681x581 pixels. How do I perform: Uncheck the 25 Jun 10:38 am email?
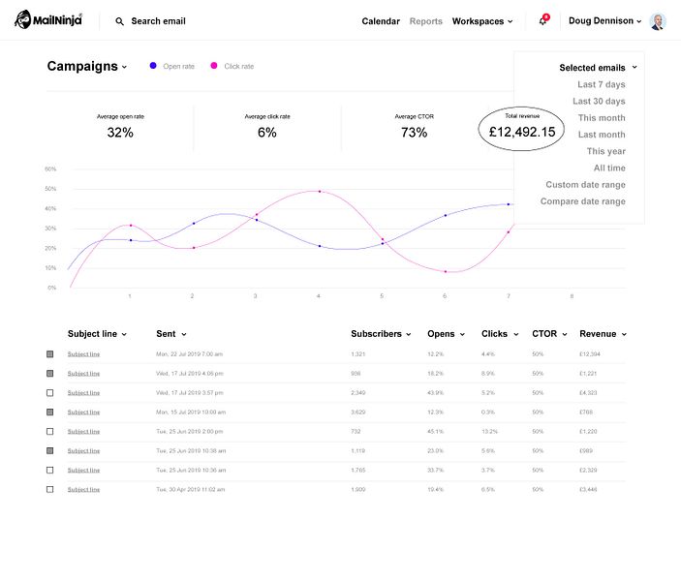(50, 450)
